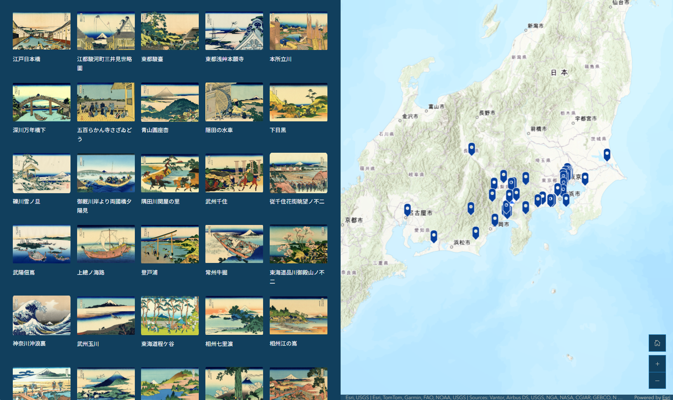Select the map pin west of Hamamatsu
The height and width of the screenshot is (400, 673).
coord(433,236)
